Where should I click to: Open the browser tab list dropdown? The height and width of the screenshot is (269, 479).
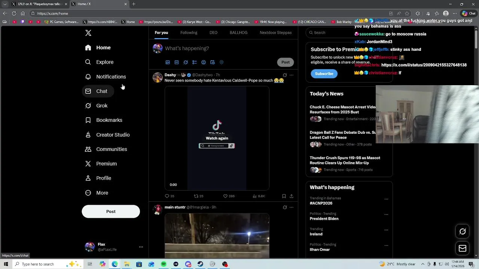5,4
